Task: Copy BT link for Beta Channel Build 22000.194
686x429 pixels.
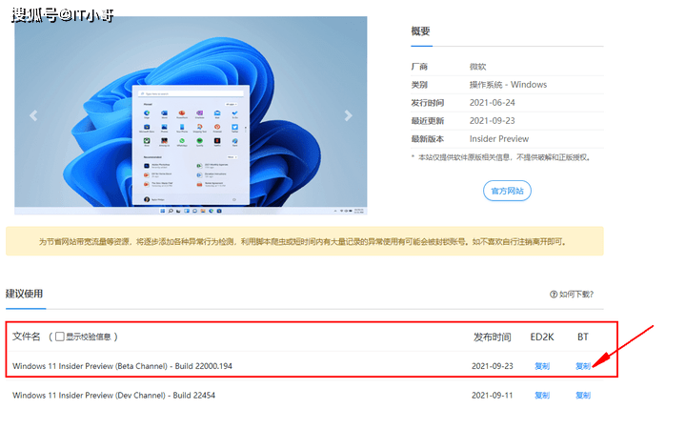Action: (583, 366)
